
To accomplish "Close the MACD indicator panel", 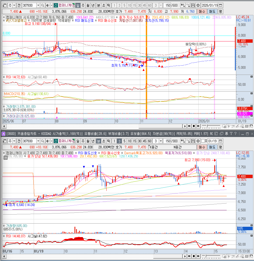I will click(252, 93).
